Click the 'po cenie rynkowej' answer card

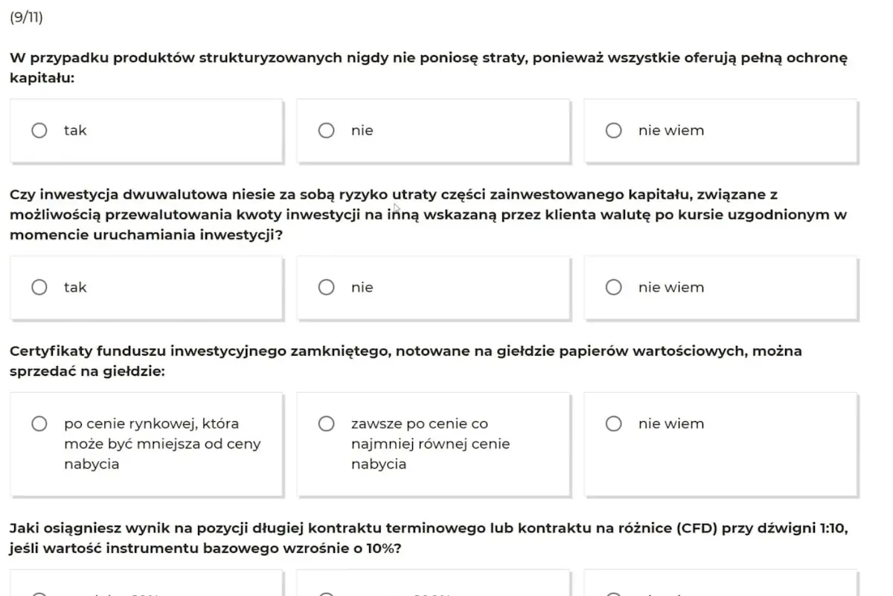[x=145, y=444]
